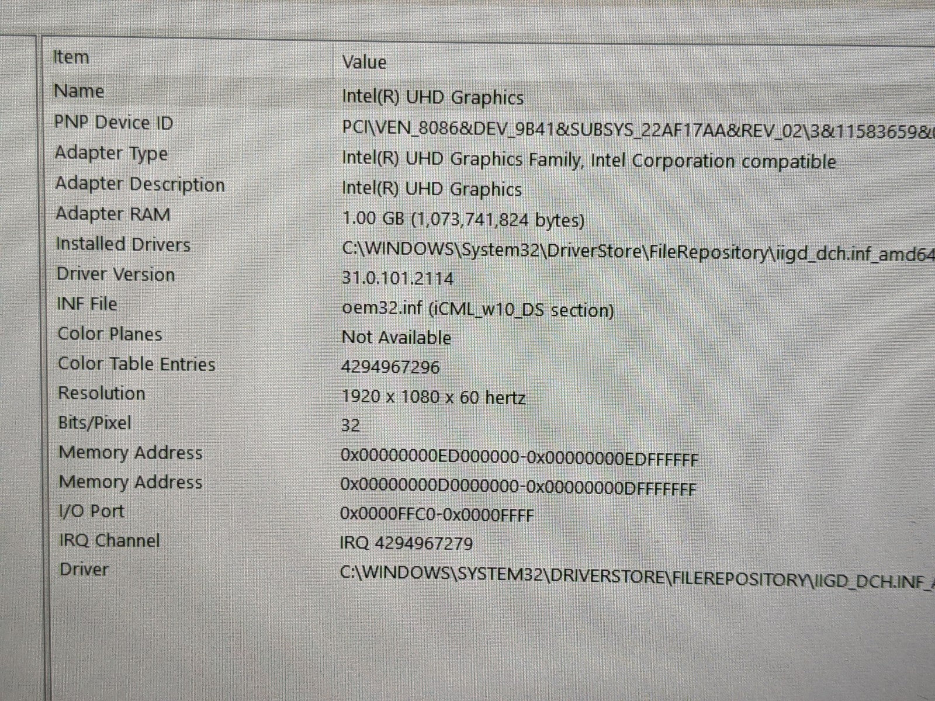The width and height of the screenshot is (935, 701).
Task: Select the INF File row
Action: coord(87,304)
